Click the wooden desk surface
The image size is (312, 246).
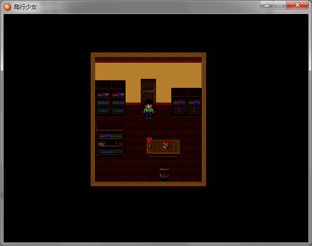click(x=163, y=147)
